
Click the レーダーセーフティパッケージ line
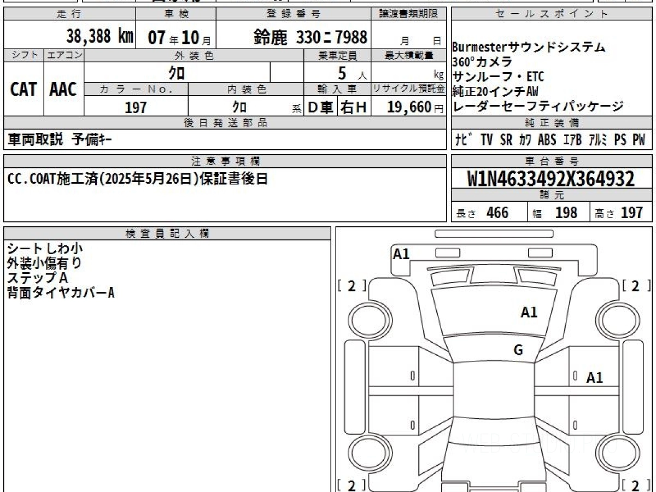click(538, 106)
